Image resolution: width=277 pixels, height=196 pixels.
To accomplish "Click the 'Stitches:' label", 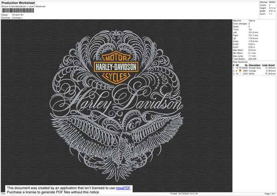I will pyautogui.click(x=264, y=2).
